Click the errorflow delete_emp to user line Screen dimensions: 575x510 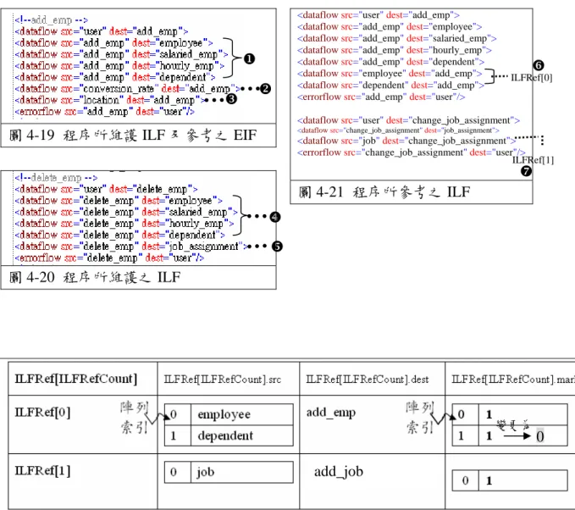(109, 258)
